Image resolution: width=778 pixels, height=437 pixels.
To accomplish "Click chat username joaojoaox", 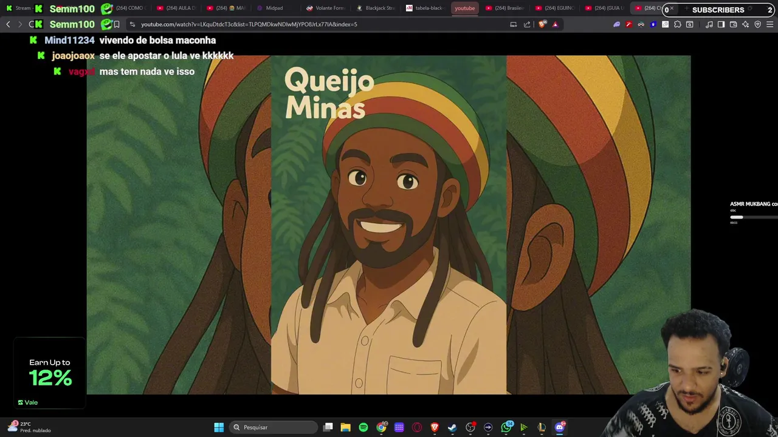I will pyautogui.click(x=73, y=56).
